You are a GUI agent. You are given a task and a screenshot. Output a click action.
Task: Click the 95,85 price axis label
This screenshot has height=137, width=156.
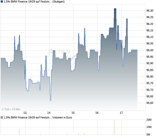tap(150, 70)
